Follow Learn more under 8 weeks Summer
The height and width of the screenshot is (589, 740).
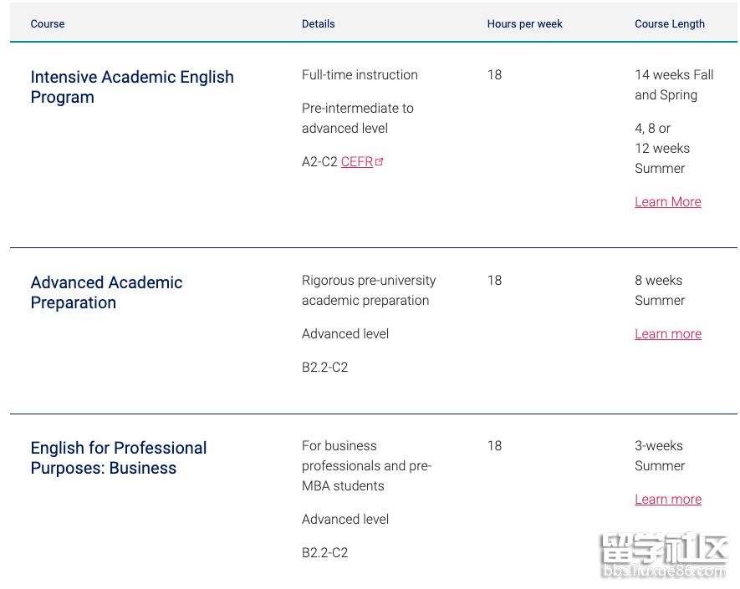click(667, 334)
